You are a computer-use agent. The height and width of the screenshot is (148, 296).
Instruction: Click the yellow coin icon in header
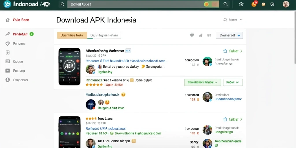pos(264,4)
